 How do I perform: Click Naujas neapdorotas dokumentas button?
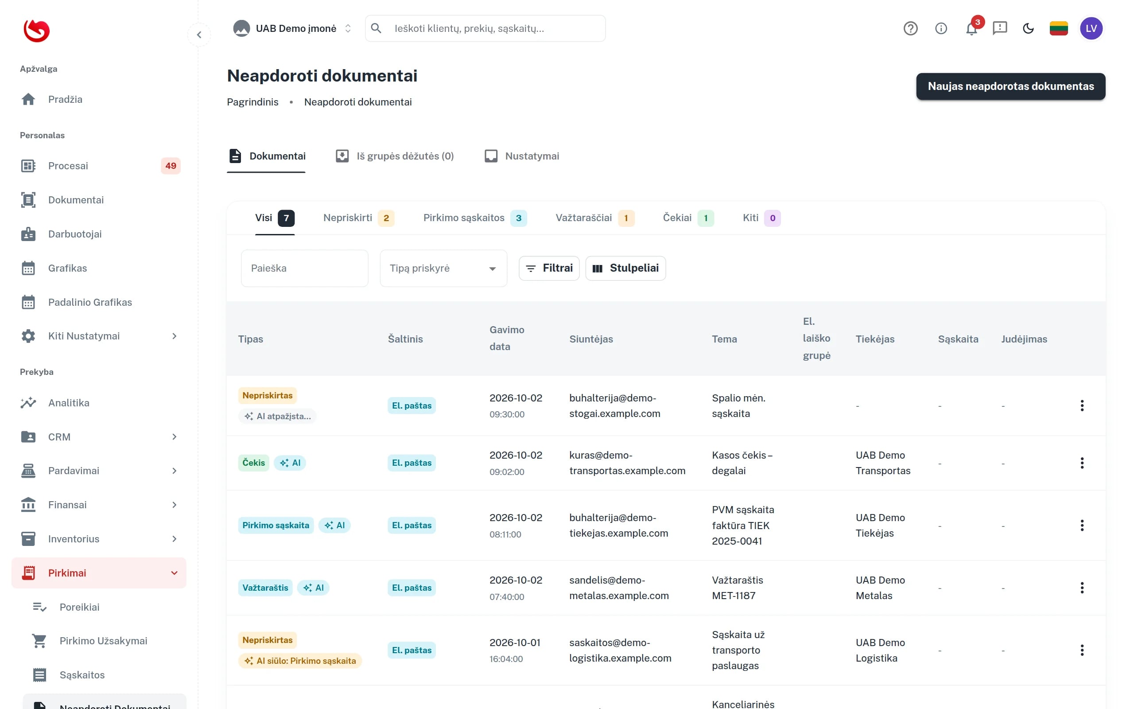[x=1010, y=86]
